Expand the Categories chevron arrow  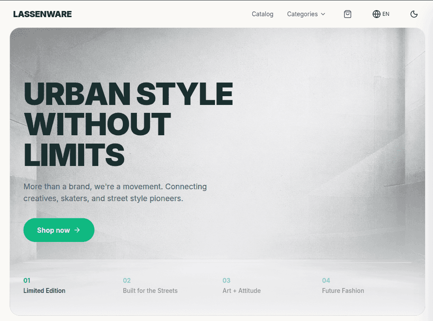pos(323,14)
